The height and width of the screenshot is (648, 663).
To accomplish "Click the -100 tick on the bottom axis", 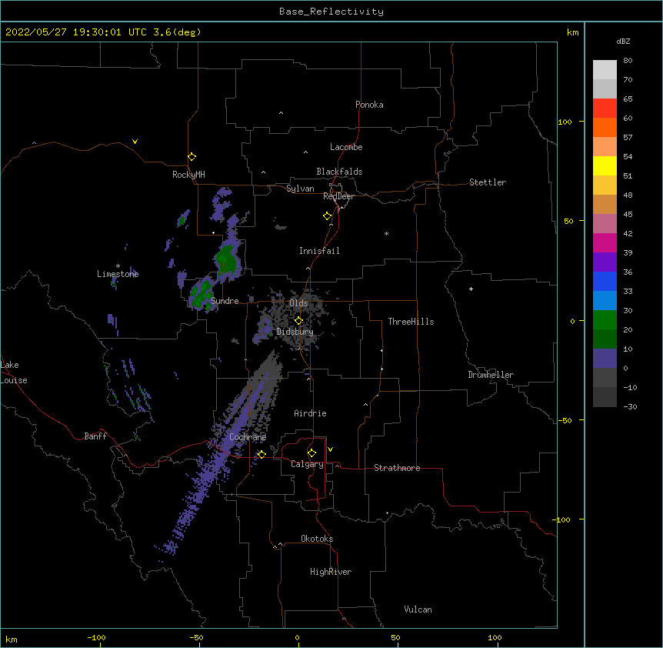I will click(96, 637).
